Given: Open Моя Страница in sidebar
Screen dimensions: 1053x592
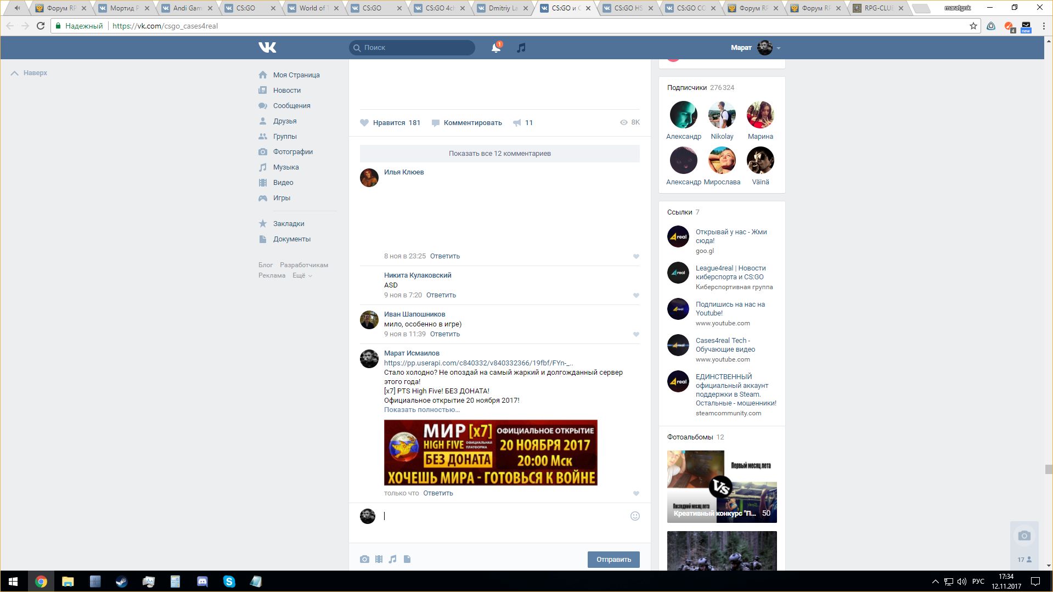Looking at the screenshot, I should point(297,75).
